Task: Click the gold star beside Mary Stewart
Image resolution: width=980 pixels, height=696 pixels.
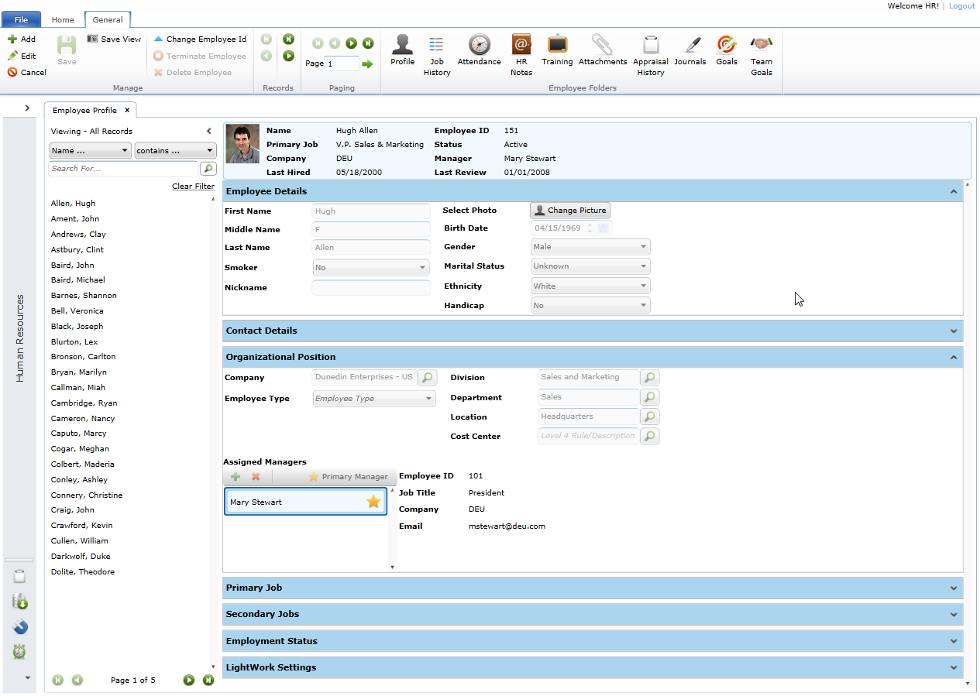Action: [x=373, y=502]
